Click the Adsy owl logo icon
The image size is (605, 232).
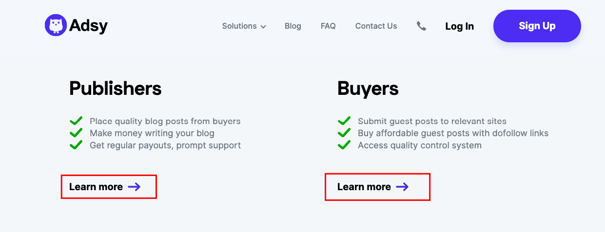coord(56,25)
